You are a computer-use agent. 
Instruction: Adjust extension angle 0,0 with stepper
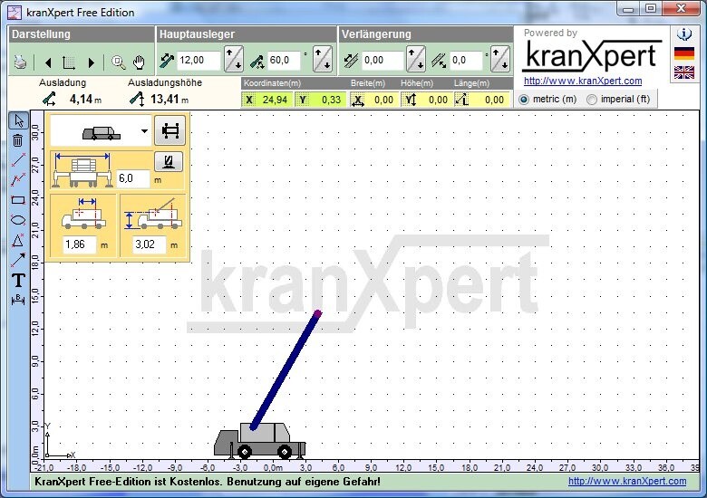pos(500,60)
